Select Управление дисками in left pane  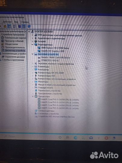pos(15,57)
